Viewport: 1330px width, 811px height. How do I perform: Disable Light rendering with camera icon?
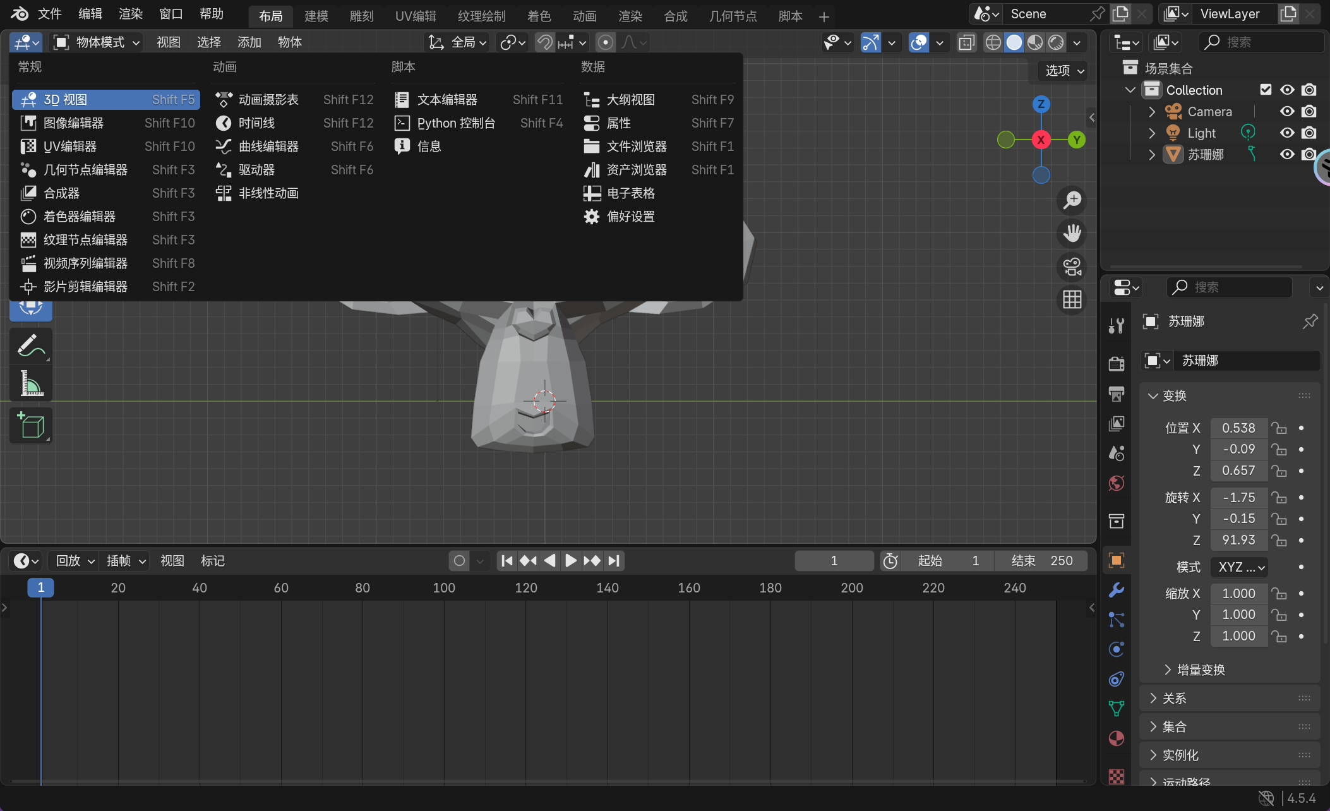tap(1309, 133)
